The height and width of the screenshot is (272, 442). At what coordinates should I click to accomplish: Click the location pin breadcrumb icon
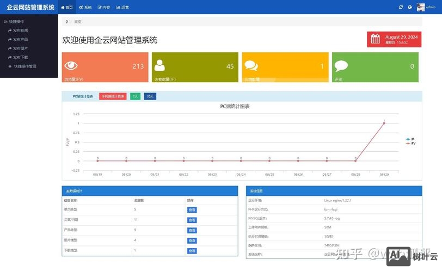pyautogui.click(x=67, y=22)
